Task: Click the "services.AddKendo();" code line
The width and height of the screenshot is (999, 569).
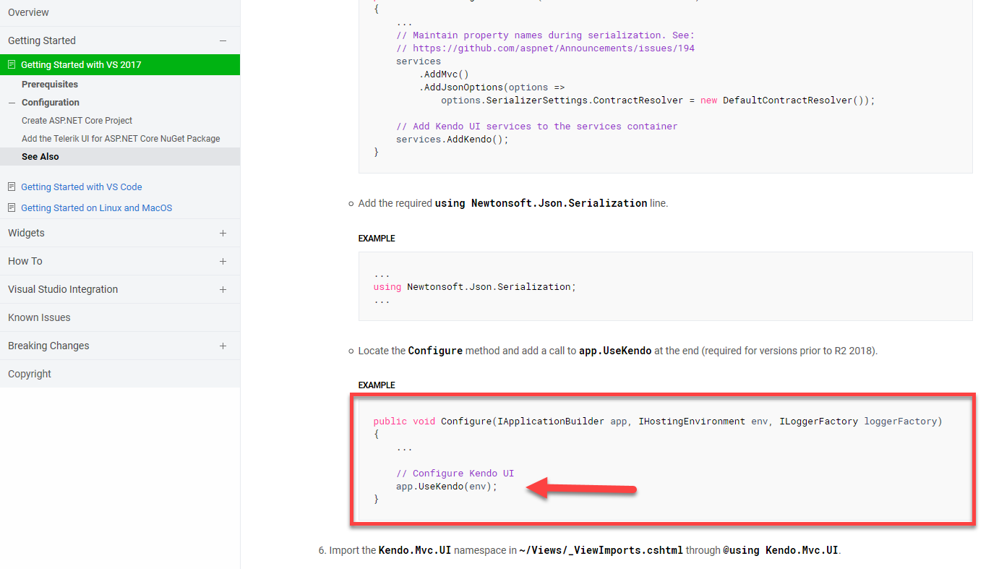Action: pos(453,140)
